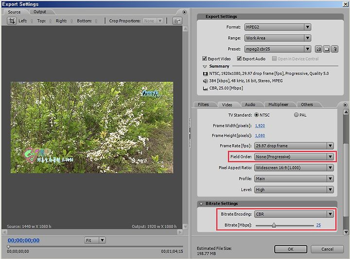Click the deinterlace preview icon next to Crop Proportions
This screenshot has height=259, width=350.
pos(177,21)
